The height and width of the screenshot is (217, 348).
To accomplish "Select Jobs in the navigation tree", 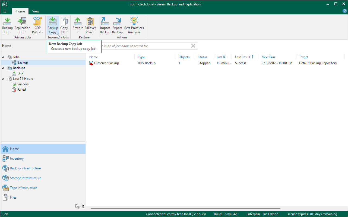I will point(16,57).
